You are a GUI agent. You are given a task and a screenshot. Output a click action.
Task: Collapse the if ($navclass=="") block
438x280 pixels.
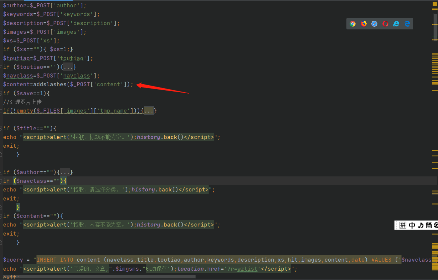coord(1,181)
